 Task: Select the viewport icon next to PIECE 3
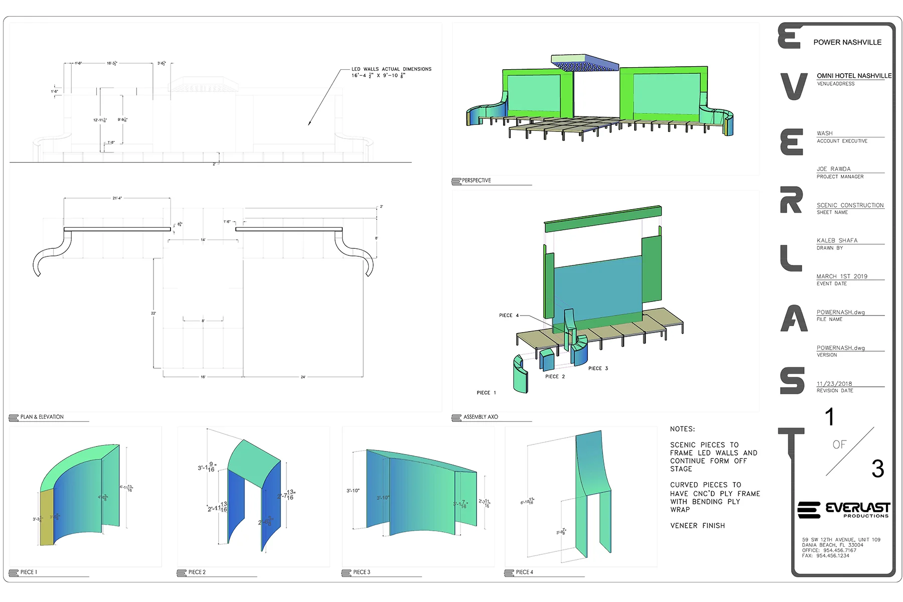coord(347,571)
